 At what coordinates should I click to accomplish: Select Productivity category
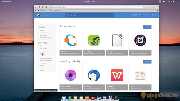click(x=42, y=63)
